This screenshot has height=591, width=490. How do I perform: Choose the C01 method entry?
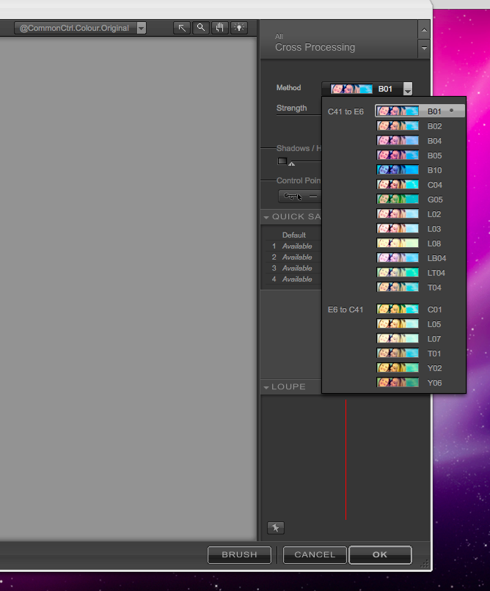(x=420, y=309)
